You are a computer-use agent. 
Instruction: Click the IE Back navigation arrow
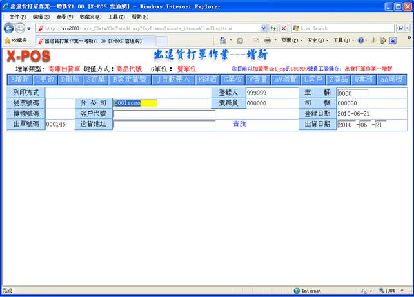coord(9,28)
